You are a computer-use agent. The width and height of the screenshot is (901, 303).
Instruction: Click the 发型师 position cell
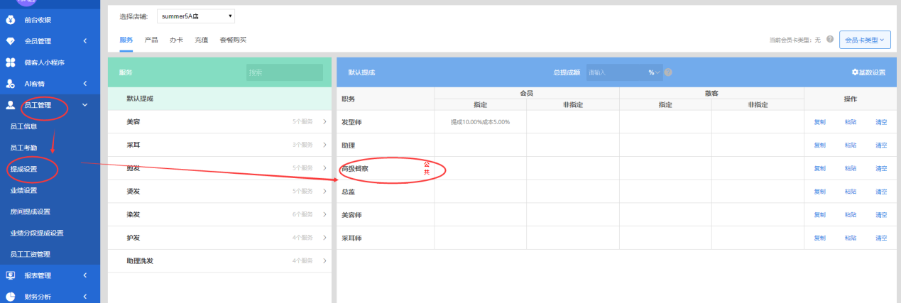[386, 122]
